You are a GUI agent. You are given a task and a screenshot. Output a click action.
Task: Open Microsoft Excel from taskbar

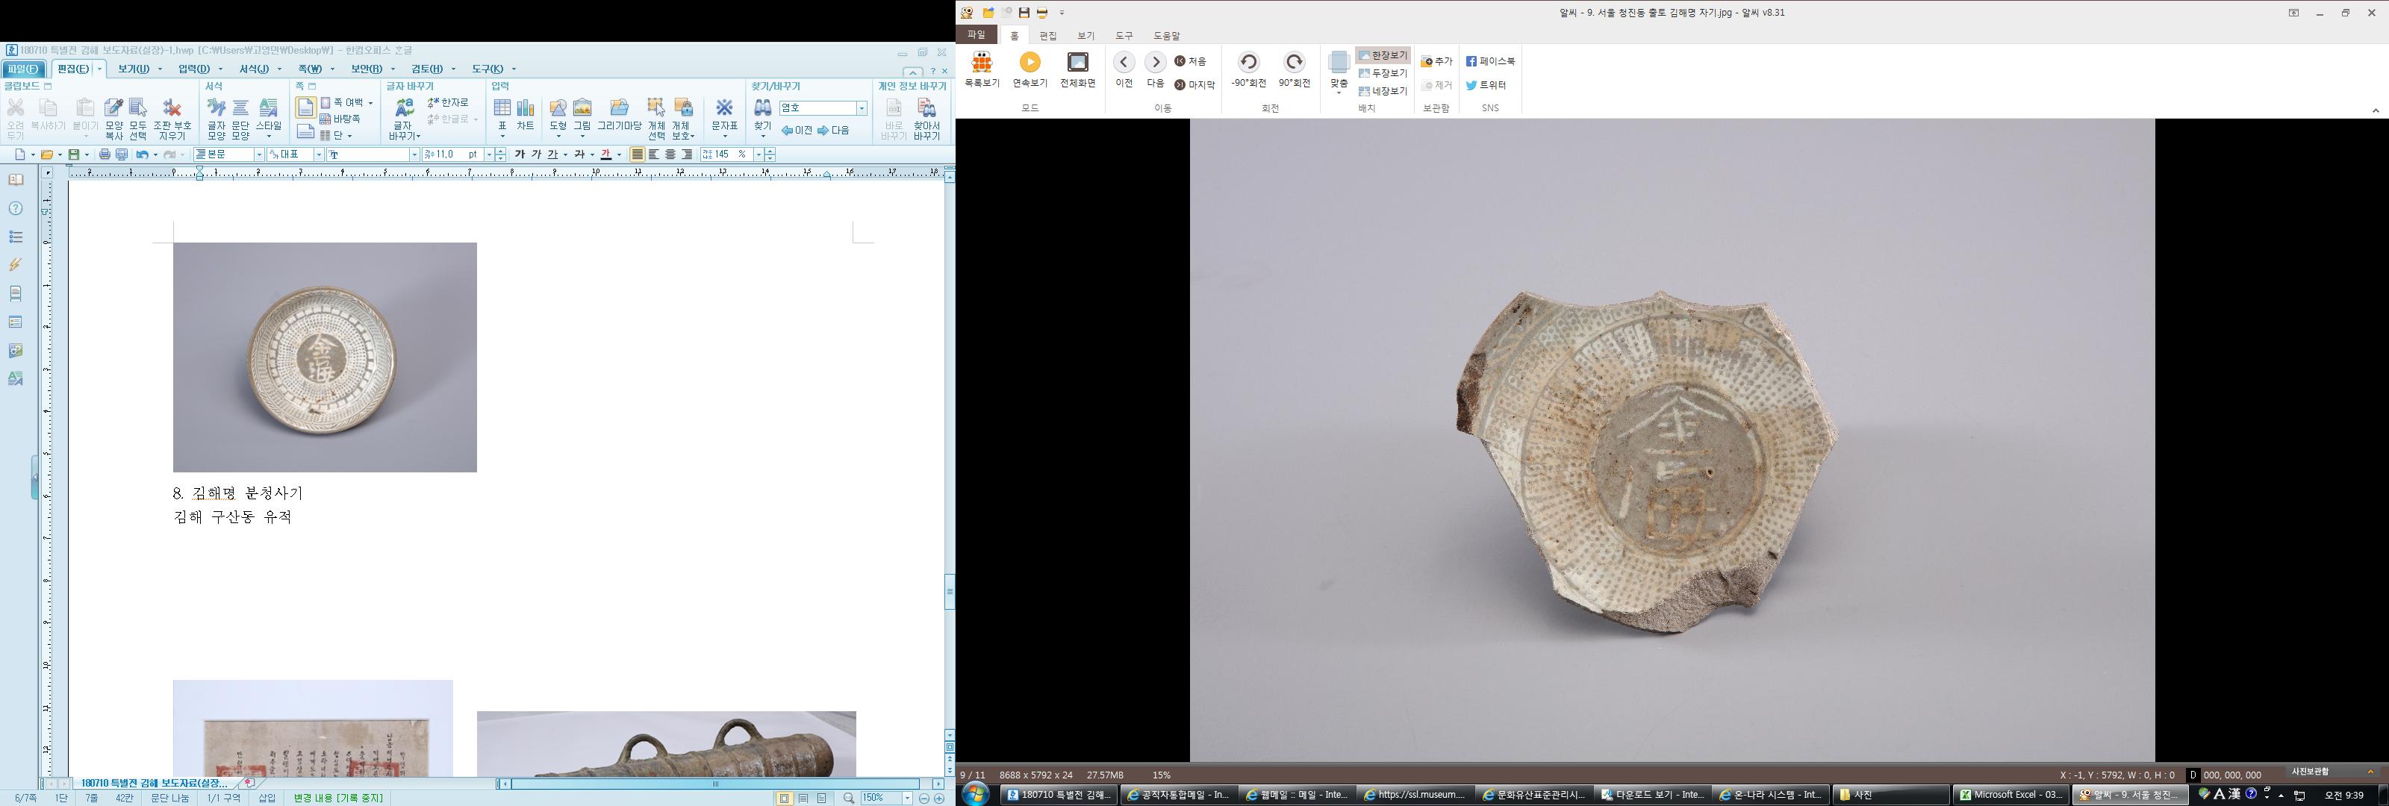coord(2010,795)
